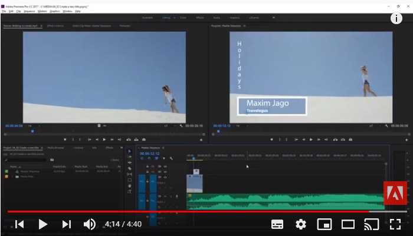Click Step Forward in the Program monitor
Screen dimensions: 413x236
pyautogui.click(x=319, y=139)
